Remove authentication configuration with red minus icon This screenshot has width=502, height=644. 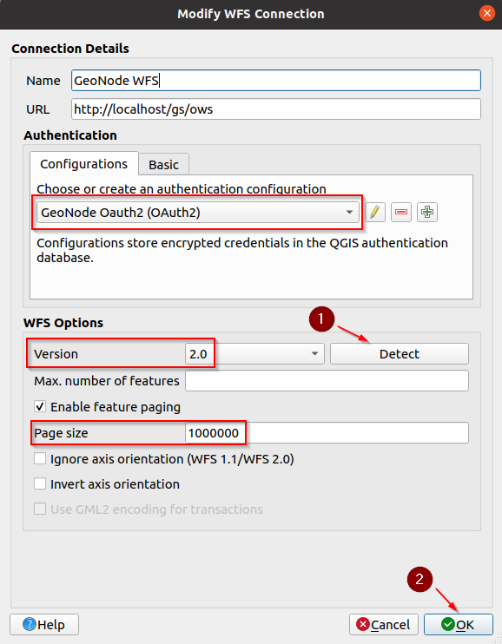[x=401, y=213]
